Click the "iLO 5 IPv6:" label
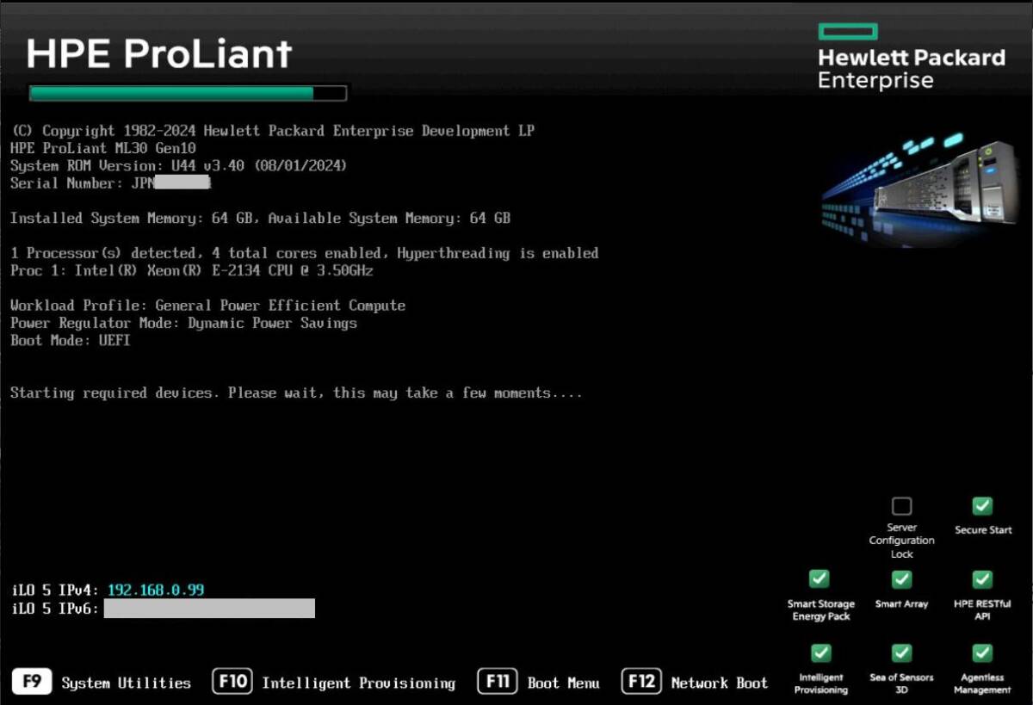1033x705 pixels. coord(55,609)
